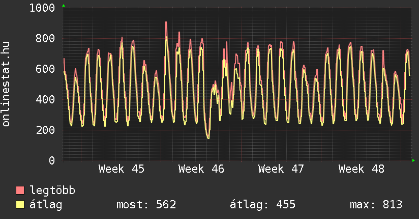Click the red legtöbb legend swatch
Image resolution: width=419 pixels, height=219 pixels.
pyautogui.click(x=20, y=190)
